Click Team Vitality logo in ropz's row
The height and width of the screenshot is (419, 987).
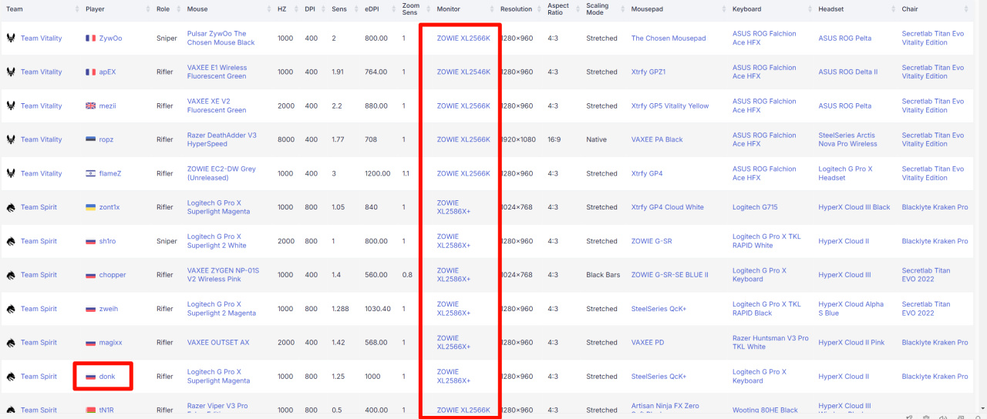11,139
